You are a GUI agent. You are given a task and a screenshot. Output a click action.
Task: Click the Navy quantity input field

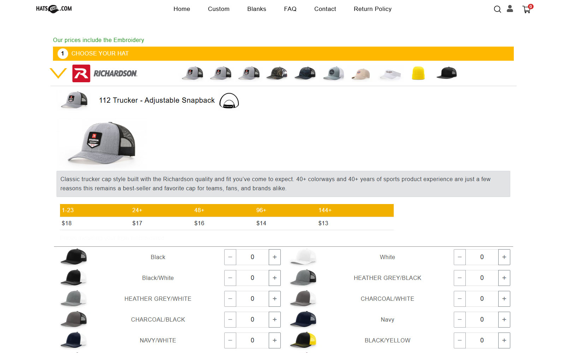[x=482, y=319]
